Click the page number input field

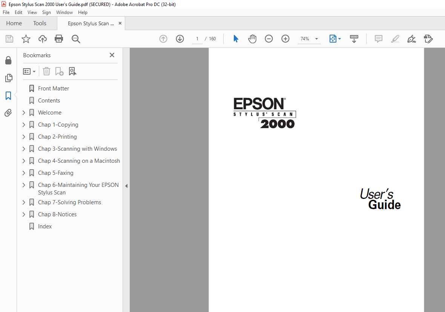[197, 39]
